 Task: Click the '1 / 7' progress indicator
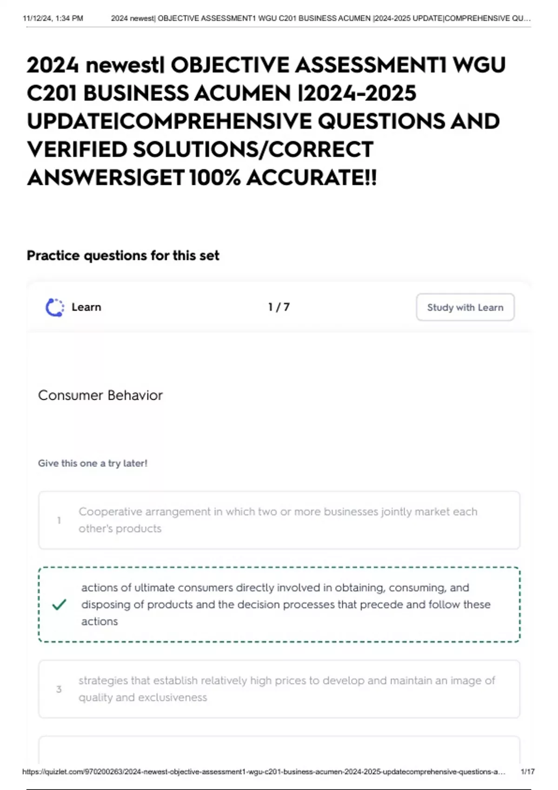[279, 307]
